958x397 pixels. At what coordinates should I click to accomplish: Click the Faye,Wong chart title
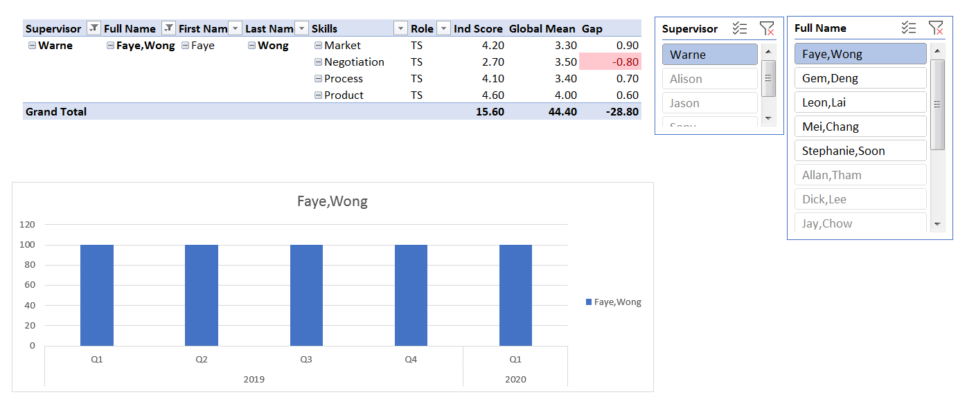(x=332, y=202)
